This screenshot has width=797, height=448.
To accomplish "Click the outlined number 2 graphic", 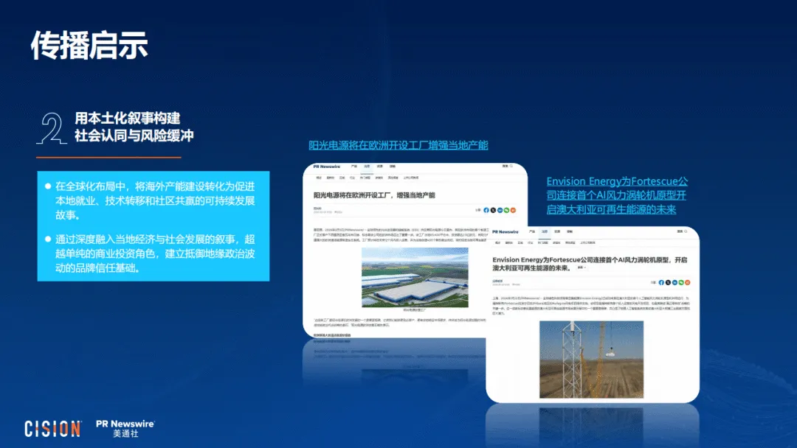I will (x=52, y=128).
